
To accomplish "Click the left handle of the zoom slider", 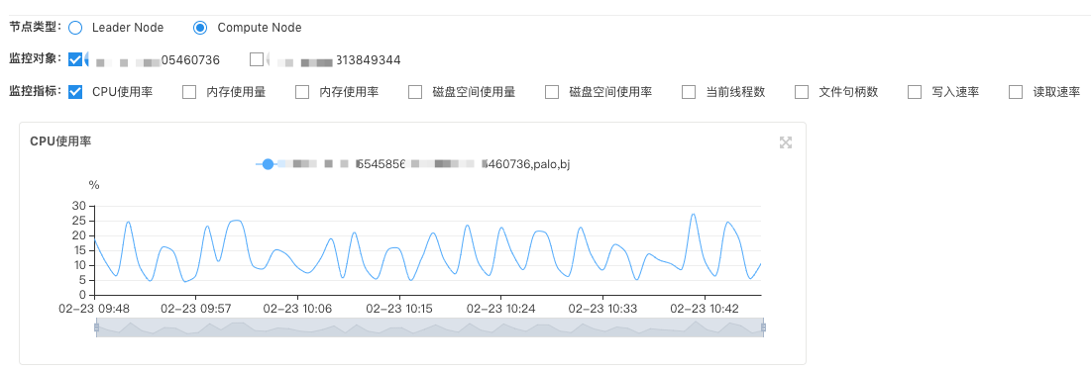I will point(96,327).
